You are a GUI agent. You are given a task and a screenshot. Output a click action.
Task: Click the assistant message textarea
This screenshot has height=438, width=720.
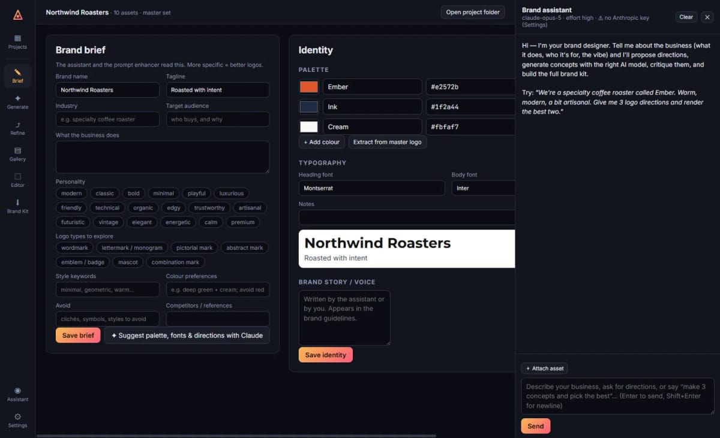617,396
